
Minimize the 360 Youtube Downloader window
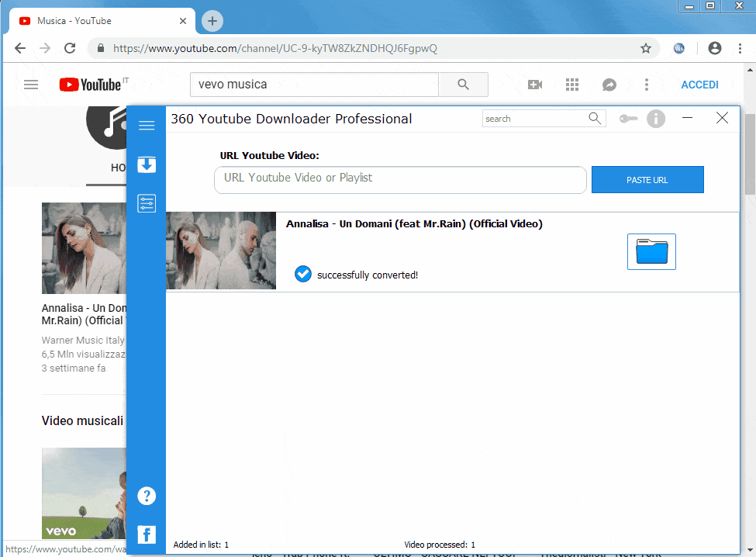point(688,118)
